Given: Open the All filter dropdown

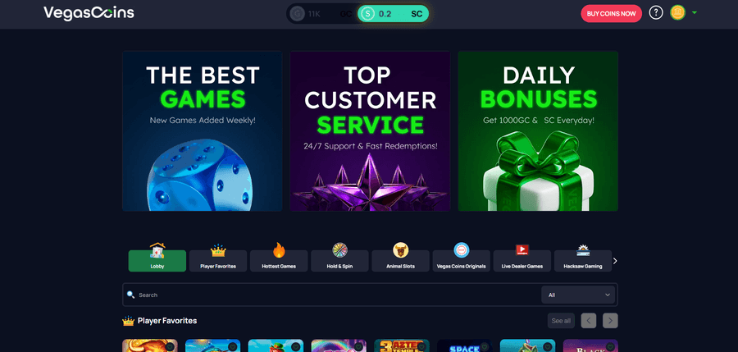Looking at the screenshot, I should [x=578, y=295].
